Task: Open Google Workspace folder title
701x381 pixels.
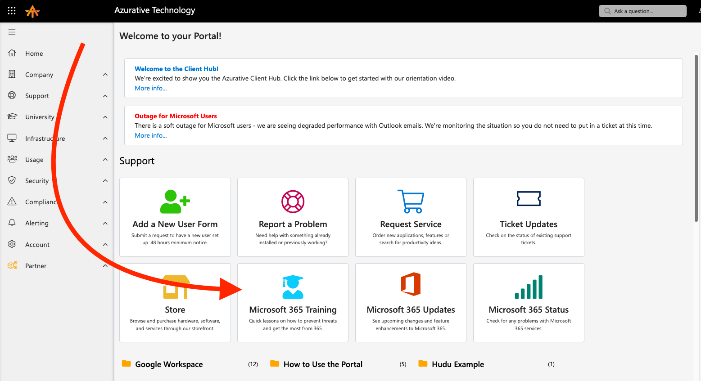Action: click(169, 364)
